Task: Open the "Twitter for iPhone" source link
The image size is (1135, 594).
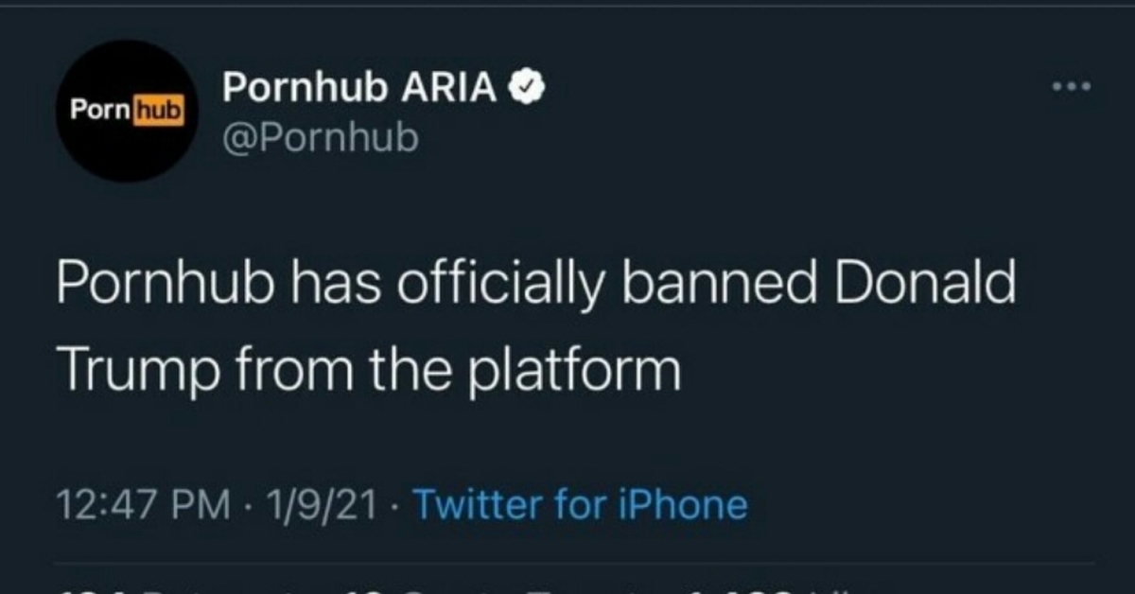Action: 580,504
